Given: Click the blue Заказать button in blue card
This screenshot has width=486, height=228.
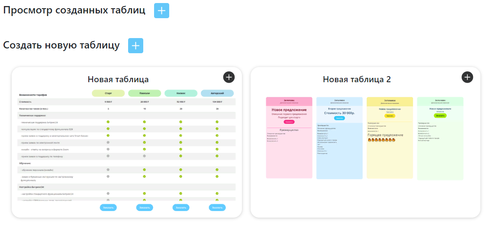Looking at the screenshot, I should 339,118.
